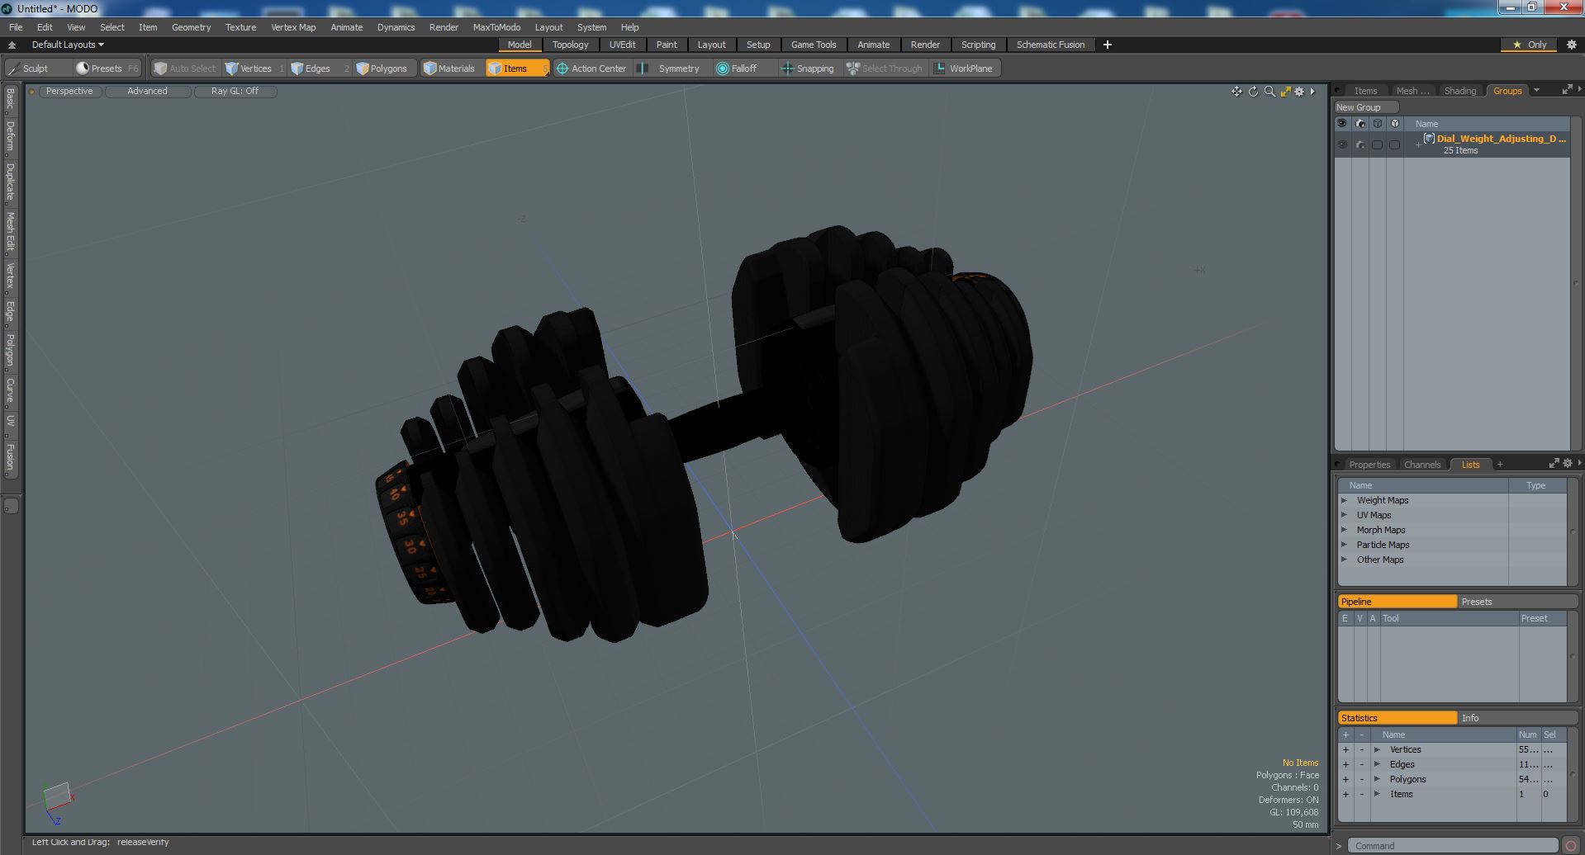Click plus select for Vertices statistics row
The width and height of the screenshot is (1585, 855).
click(x=1345, y=749)
